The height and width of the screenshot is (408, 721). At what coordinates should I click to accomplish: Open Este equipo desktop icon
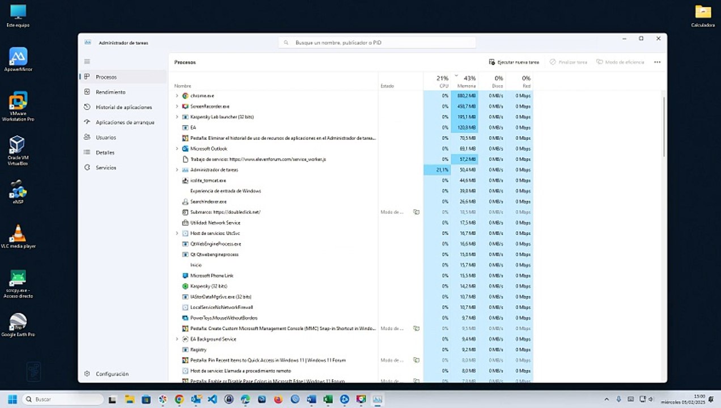pos(18,16)
